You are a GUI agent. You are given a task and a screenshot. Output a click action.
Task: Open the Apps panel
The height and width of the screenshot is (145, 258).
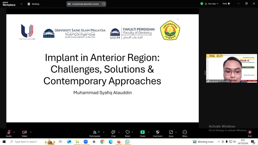pos(171,133)
